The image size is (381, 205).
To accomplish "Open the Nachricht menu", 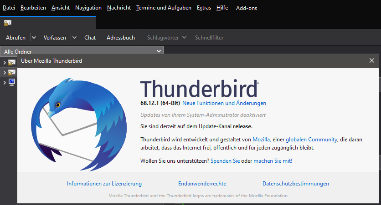I will [119, 8].
